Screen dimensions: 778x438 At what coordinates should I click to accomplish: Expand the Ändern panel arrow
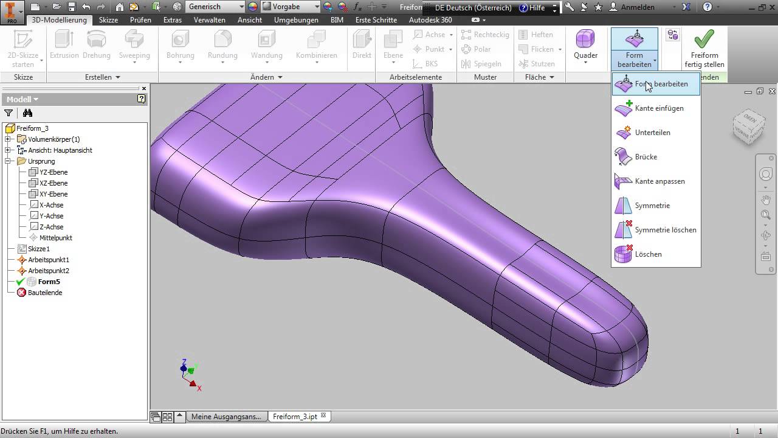[280, 77]
